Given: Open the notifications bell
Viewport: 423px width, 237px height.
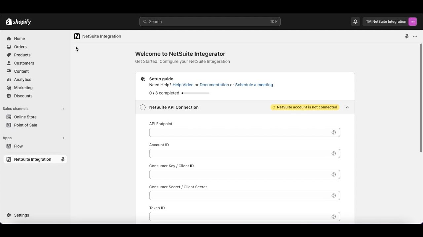Looking at the screenshot, I should 355,22.
